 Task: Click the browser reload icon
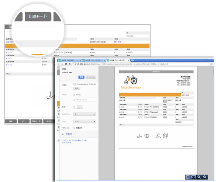tap(66, 64)
